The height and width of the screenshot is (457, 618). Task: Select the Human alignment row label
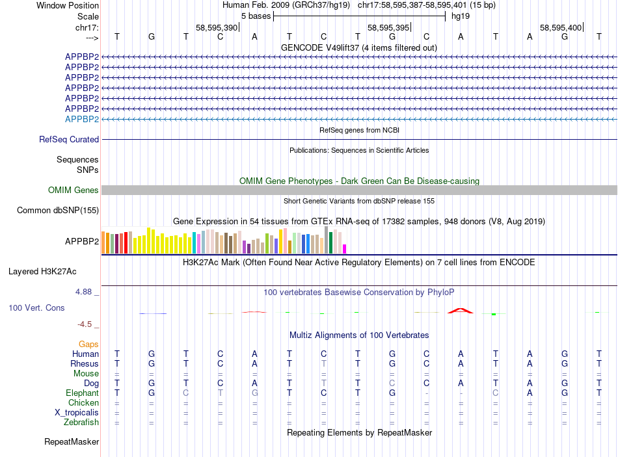[x=85, y=354]
